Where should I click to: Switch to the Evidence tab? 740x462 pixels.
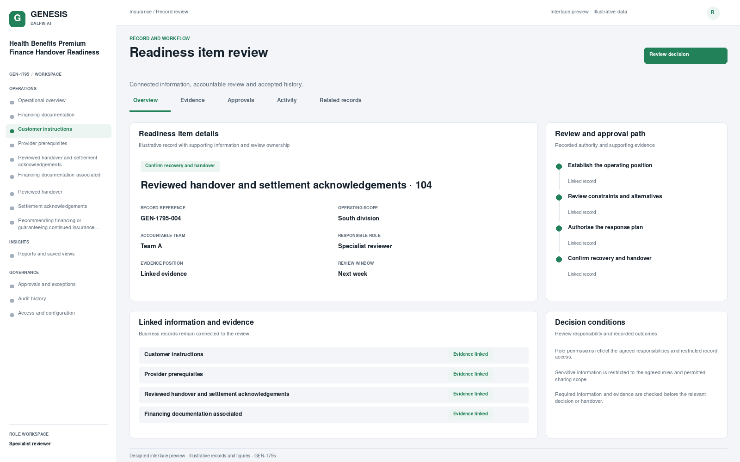(192, 100)
